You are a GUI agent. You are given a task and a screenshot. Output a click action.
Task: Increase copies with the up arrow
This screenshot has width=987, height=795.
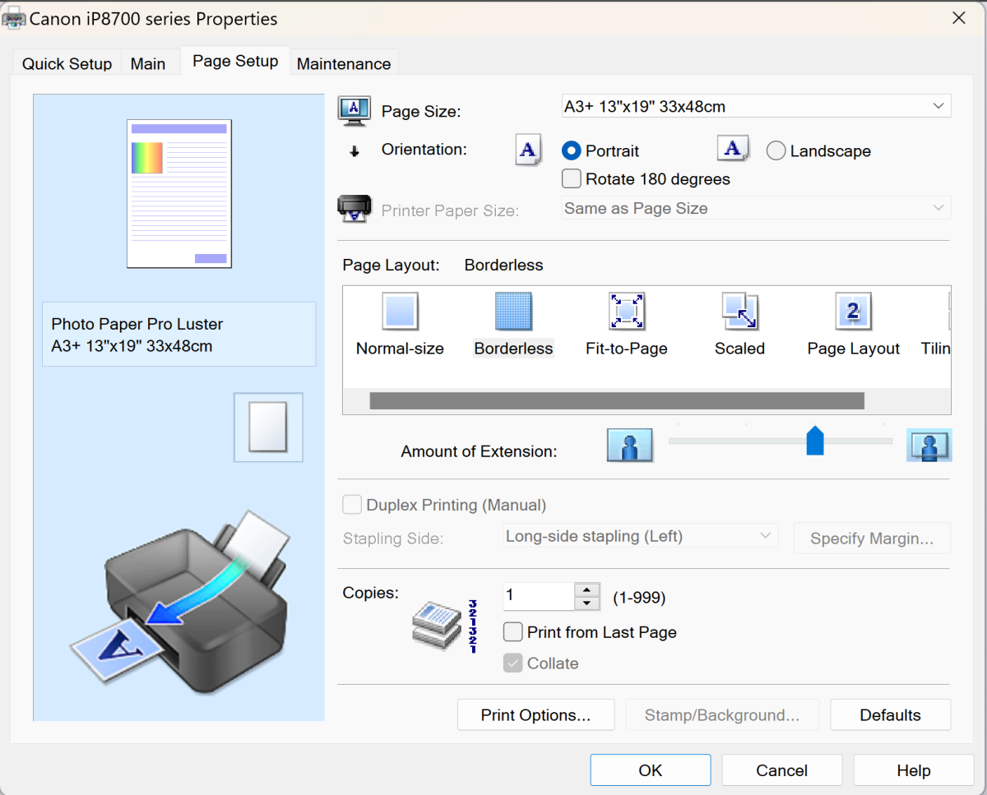[586, 589]
